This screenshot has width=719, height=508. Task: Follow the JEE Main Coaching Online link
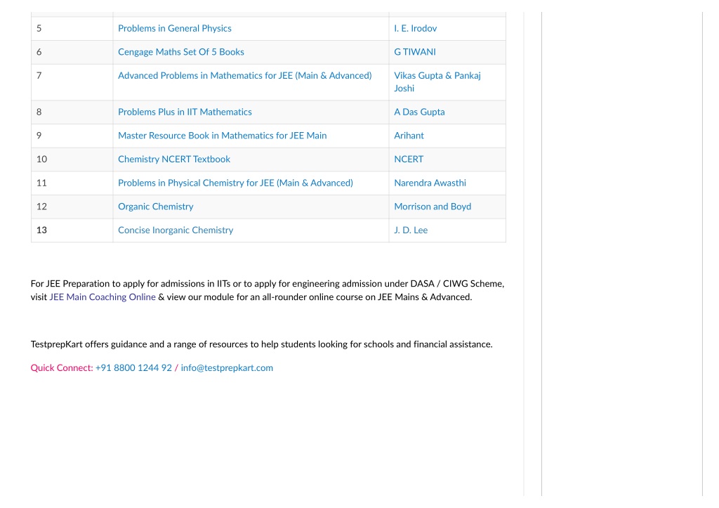103,297
